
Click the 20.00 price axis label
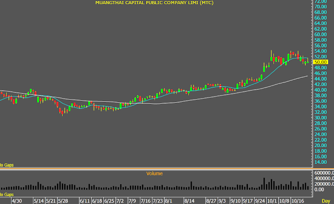[x=320, y=145]
